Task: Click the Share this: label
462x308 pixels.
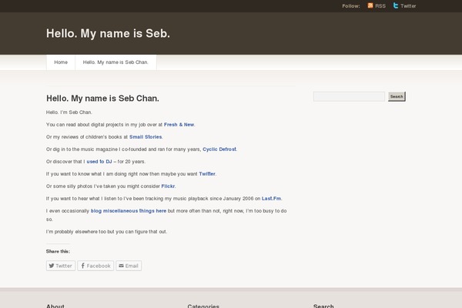Action: point(58,252)
